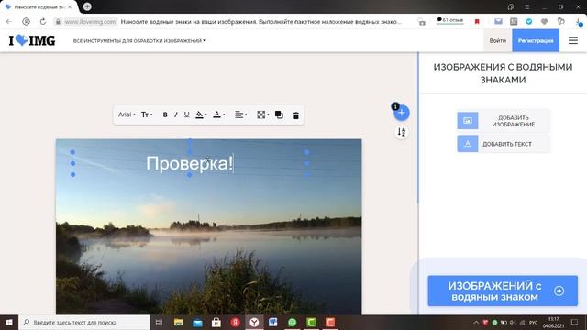Click the A-Z sort images icon
This screenshot has width=587, height=330.
(x=402, y=132)
